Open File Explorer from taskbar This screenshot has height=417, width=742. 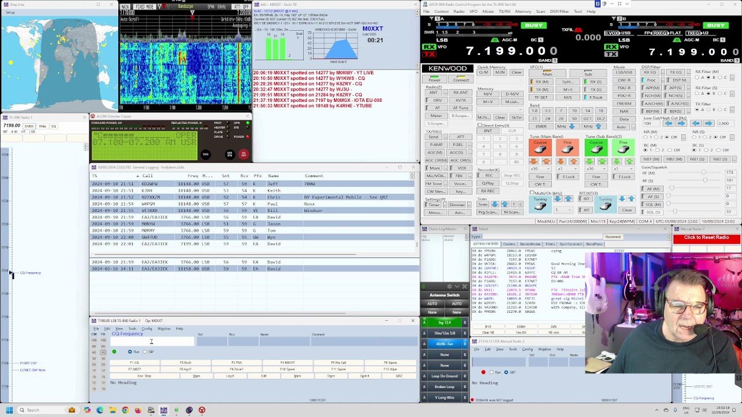point(112,410)
